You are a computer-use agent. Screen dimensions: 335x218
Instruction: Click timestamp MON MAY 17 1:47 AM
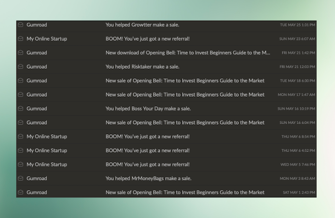click(x=296, y=95)
